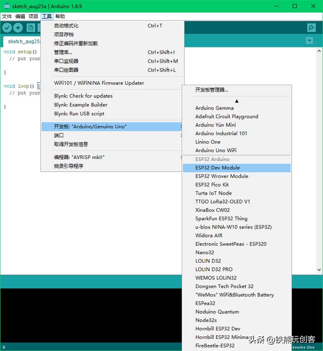Click the Upload arrow toolbar icon
This screenshot has height=351, width=323.
click(x=18, y=28)
